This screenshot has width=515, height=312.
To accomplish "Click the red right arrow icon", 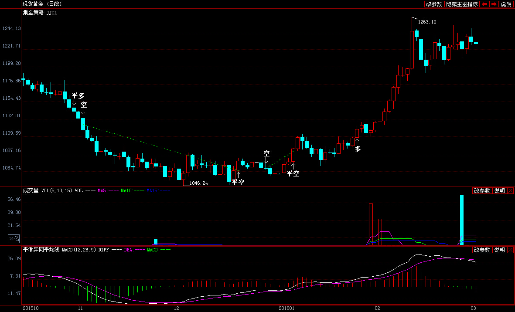I will [x=494, y=4].
